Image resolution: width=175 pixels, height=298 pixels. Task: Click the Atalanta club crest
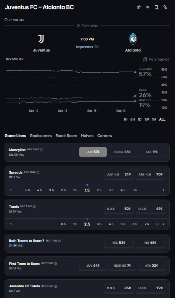(x=133, y=39)
